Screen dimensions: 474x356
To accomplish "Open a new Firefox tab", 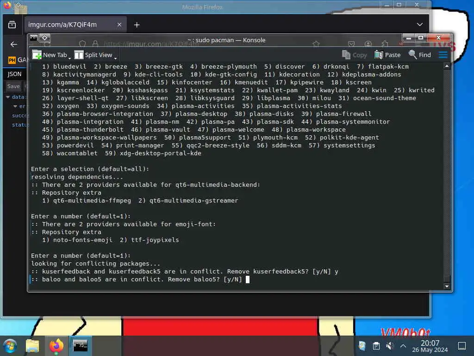I will (137, 25).
